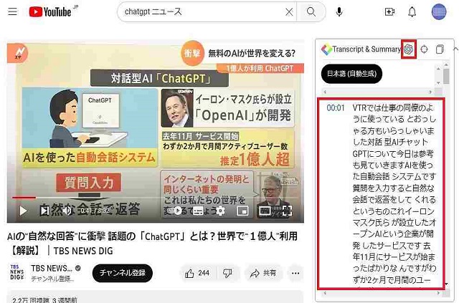The width and height of the screenshot is (459, 303).
Task: Collapse the Transcript & Summary panel chevron
Action: click(x=456, y=49)
